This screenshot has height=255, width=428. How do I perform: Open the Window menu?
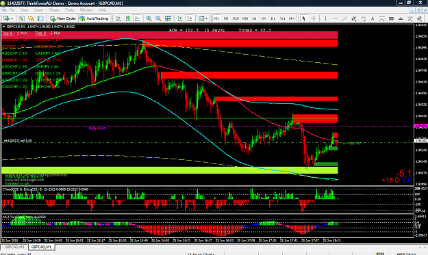86,10
